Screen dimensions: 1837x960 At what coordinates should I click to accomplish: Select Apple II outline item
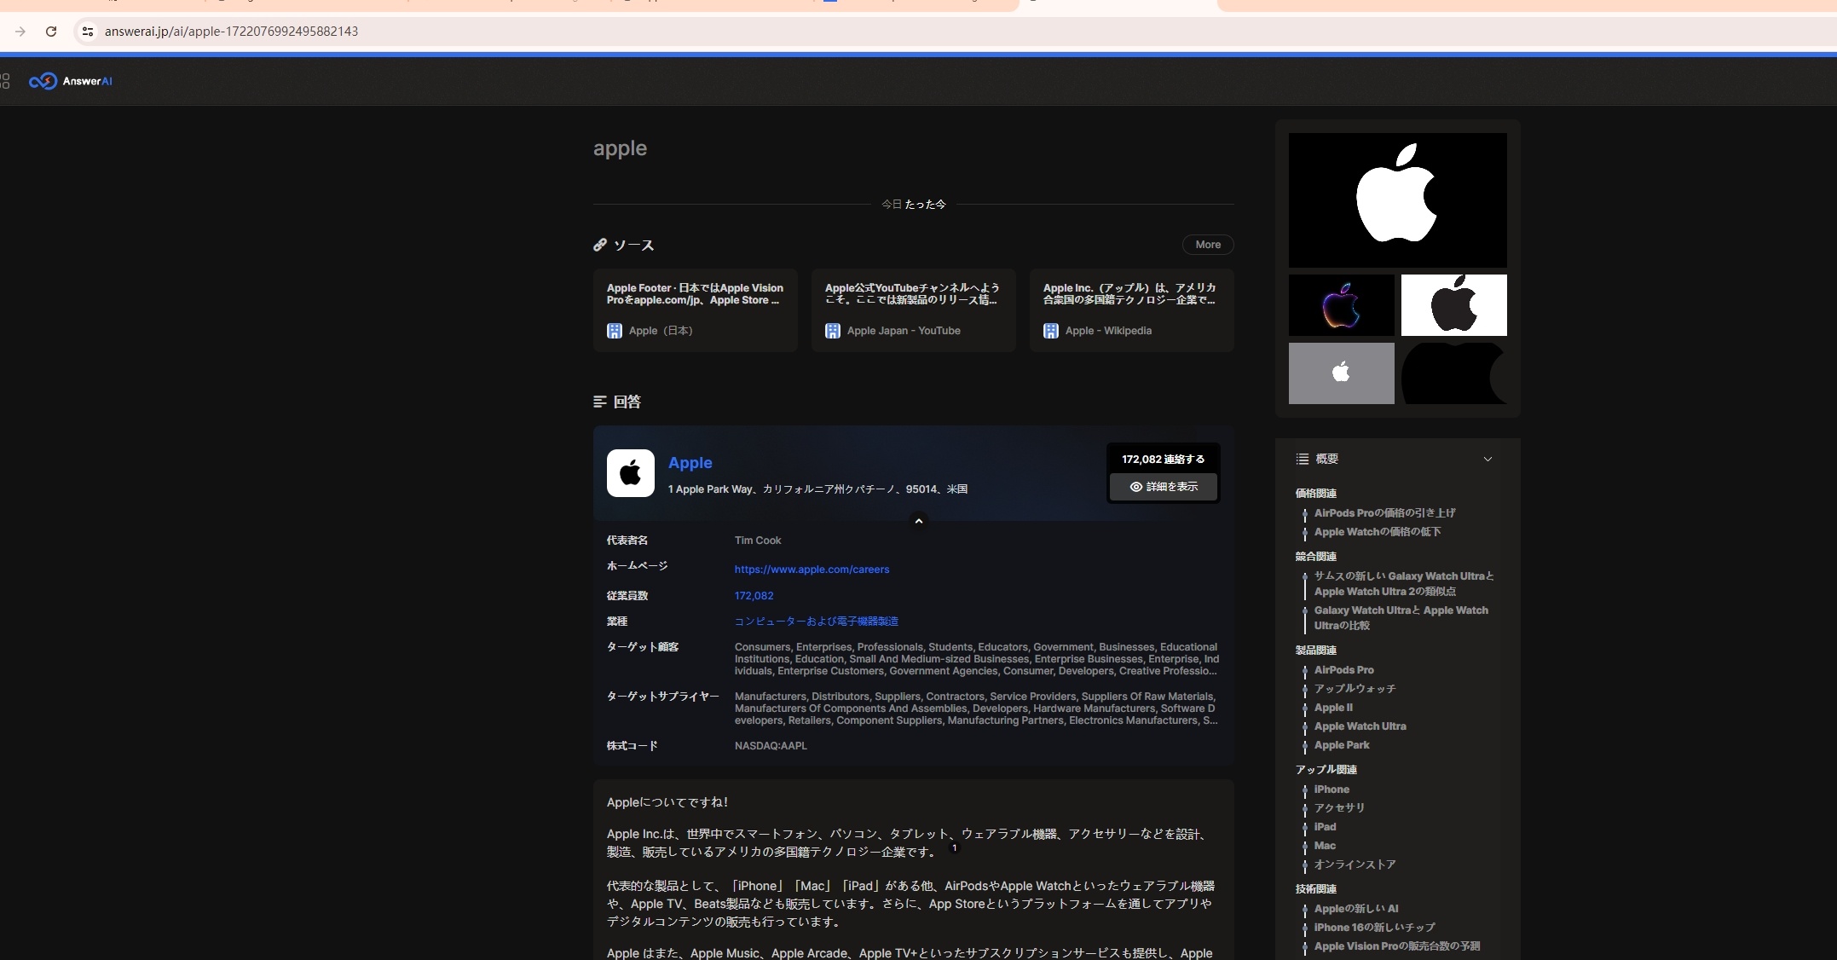(1333, 708)
